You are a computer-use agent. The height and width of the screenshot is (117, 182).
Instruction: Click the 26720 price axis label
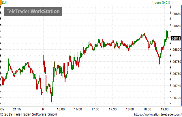(177, 98)
